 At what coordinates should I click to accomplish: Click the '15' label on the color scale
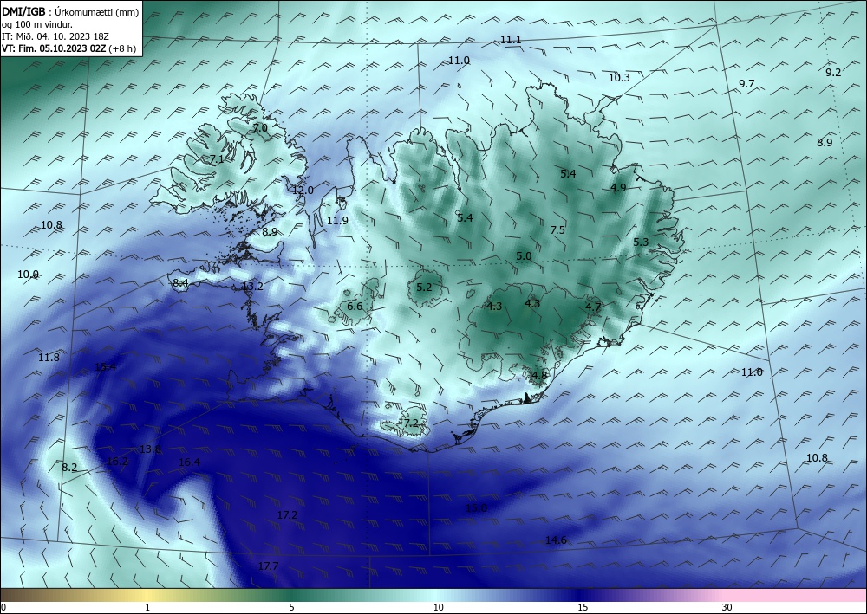point(583,608)
